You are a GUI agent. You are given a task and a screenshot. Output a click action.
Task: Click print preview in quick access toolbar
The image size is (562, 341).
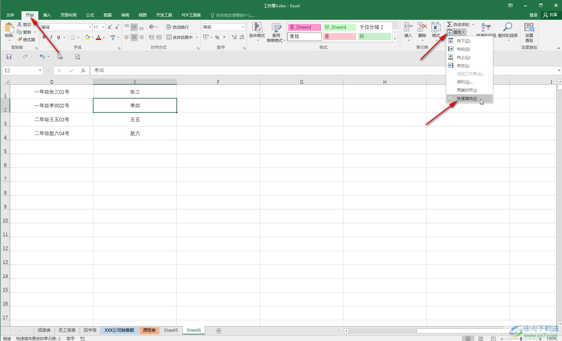coord(78,57)
